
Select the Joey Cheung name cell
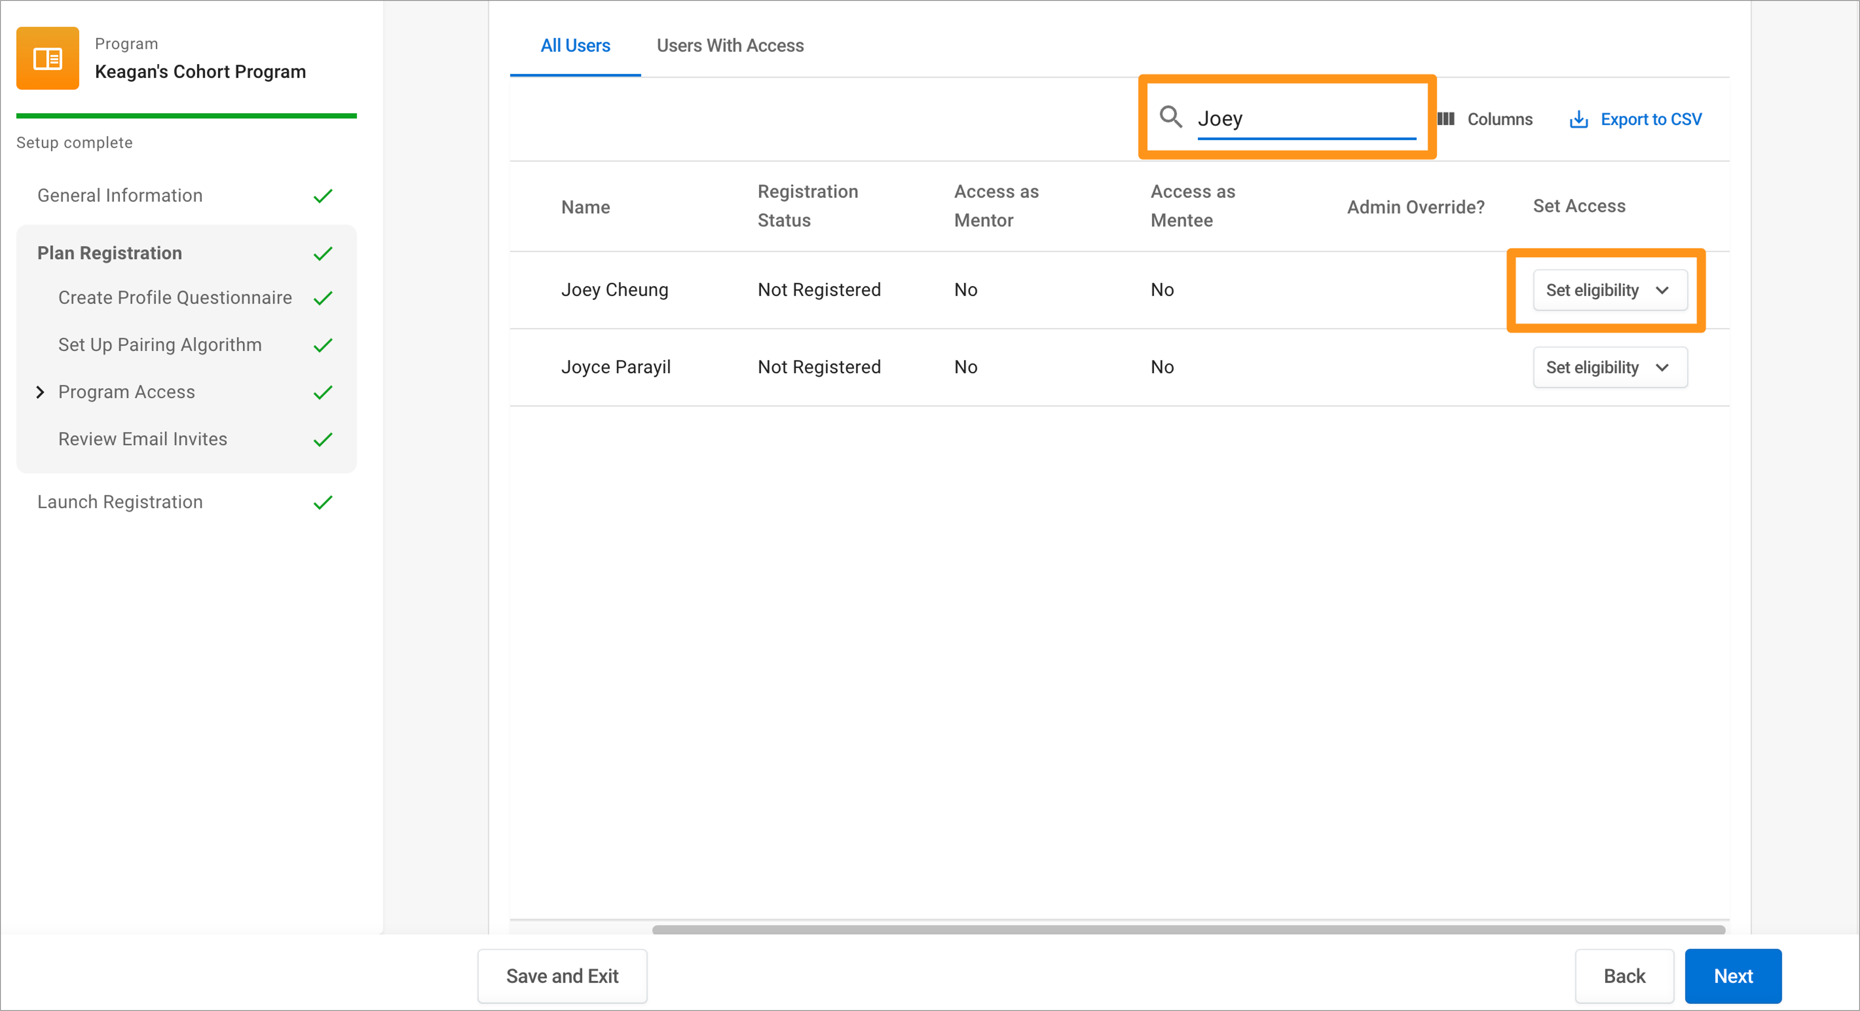tap(614, 290)
